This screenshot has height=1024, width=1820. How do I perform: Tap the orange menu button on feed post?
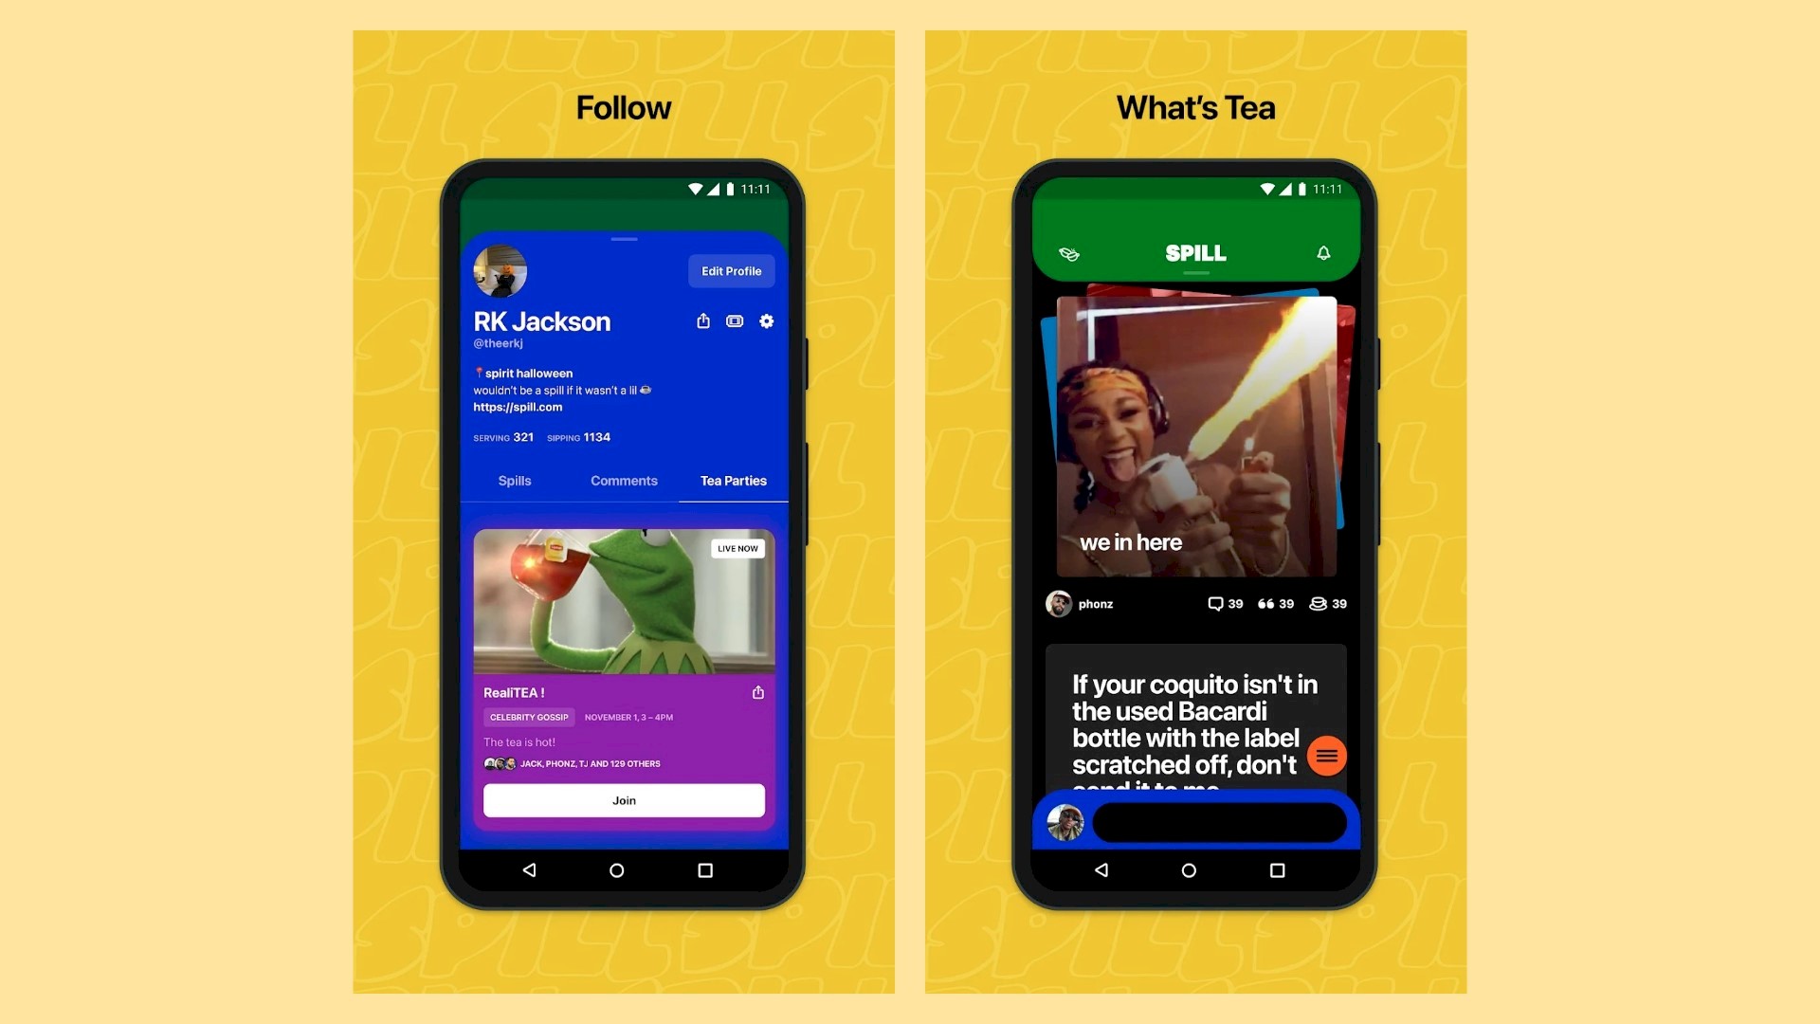click(1326, 754)
